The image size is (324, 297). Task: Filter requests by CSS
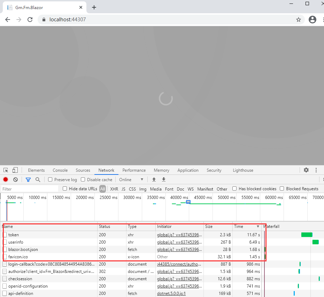pyautogui.click(x=132, y=189)
